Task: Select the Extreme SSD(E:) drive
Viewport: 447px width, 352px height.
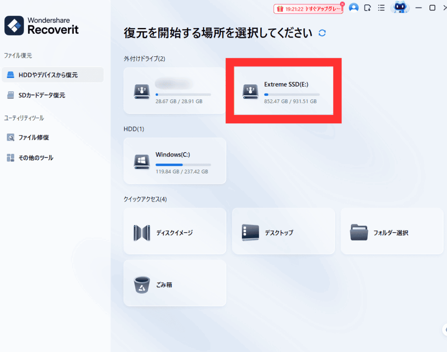Action: click(283, 91)
